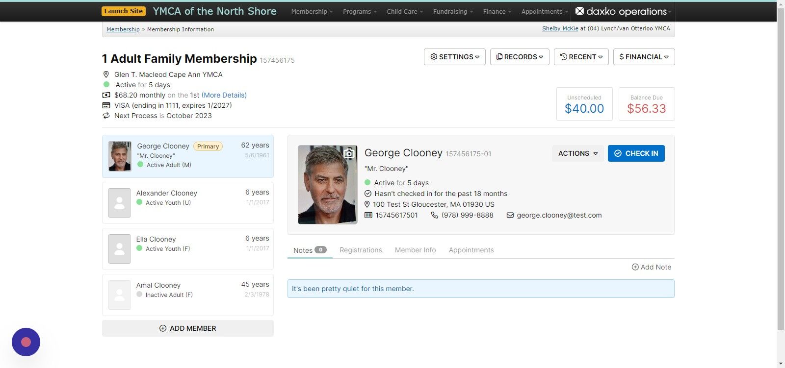Click the Launch Site button
Image resolution: width=785 pixels, height=368 pixels.
pyautogui.click(x=124, y=11)
